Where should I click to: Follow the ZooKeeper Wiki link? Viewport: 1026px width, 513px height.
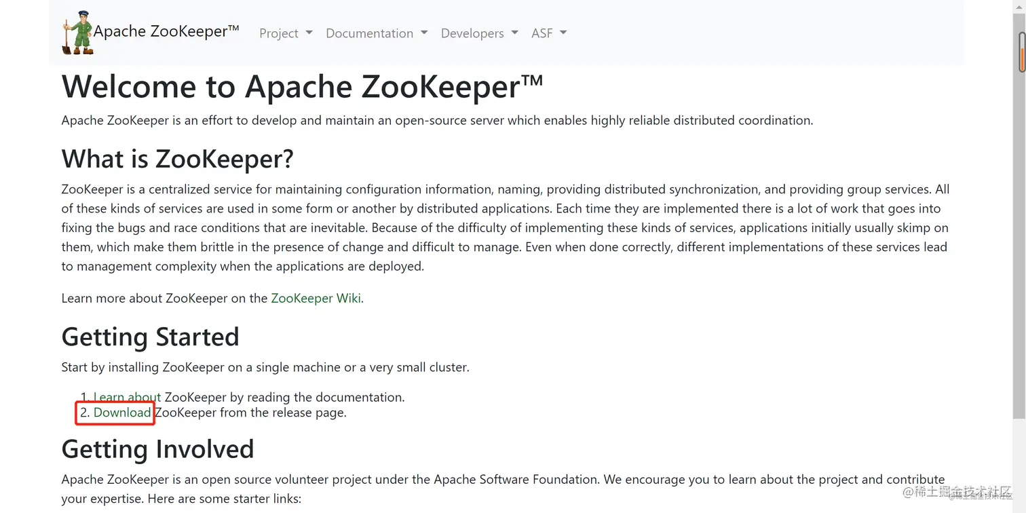point(316,298)
